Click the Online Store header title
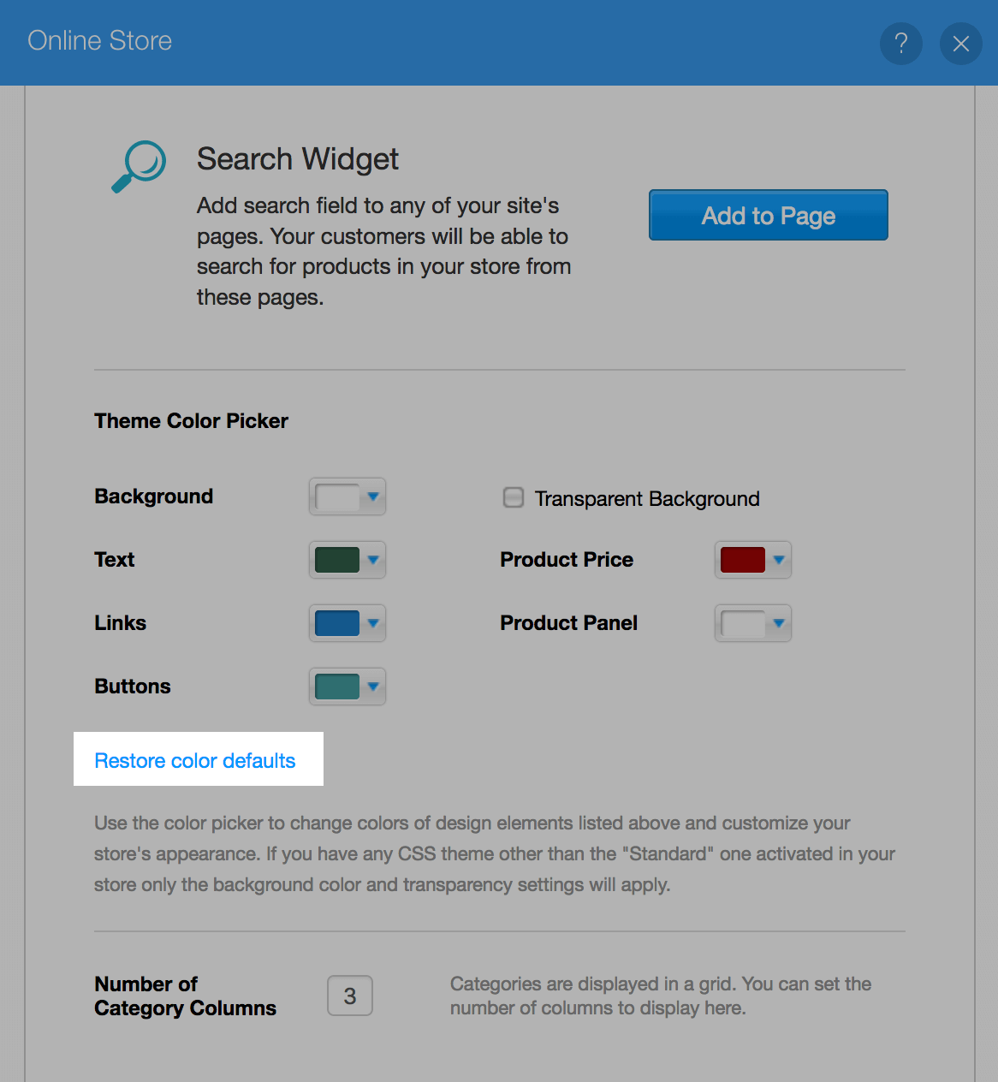 [x=100, y=41]
